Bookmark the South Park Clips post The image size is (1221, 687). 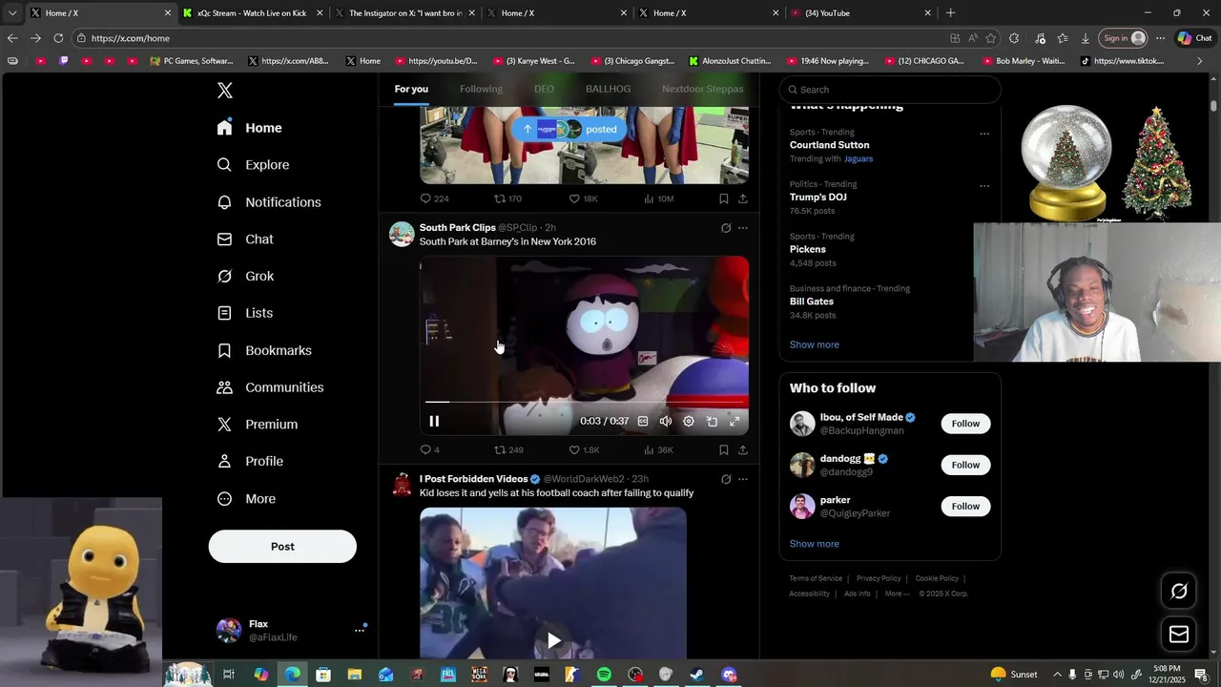[724, 449]
